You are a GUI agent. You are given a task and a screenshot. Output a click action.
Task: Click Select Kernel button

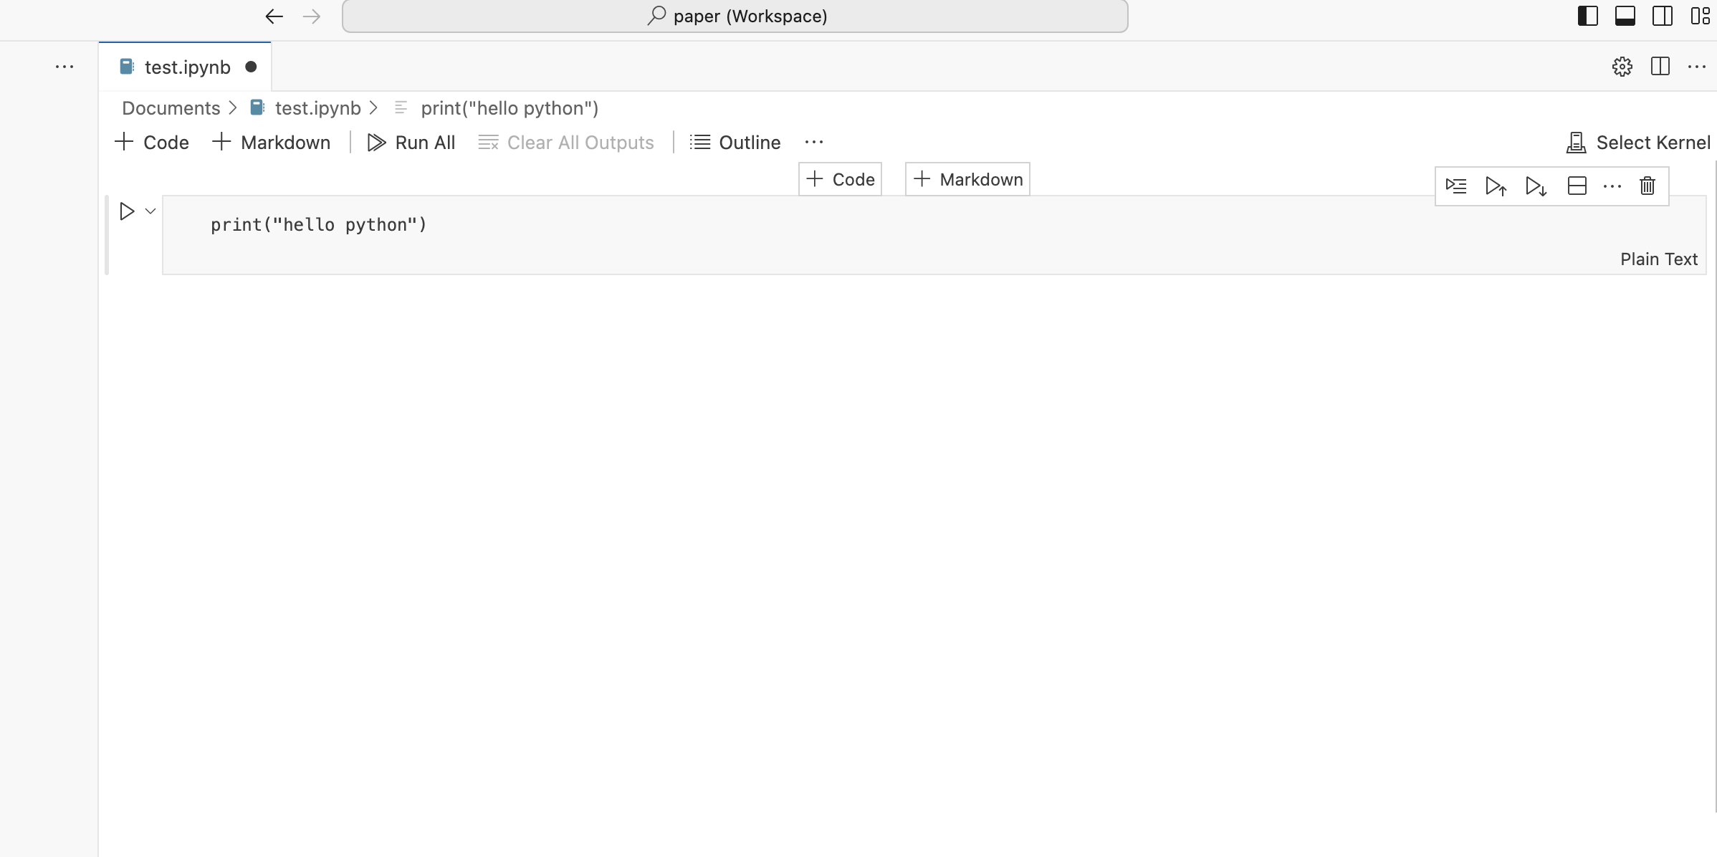point(1638,143)
